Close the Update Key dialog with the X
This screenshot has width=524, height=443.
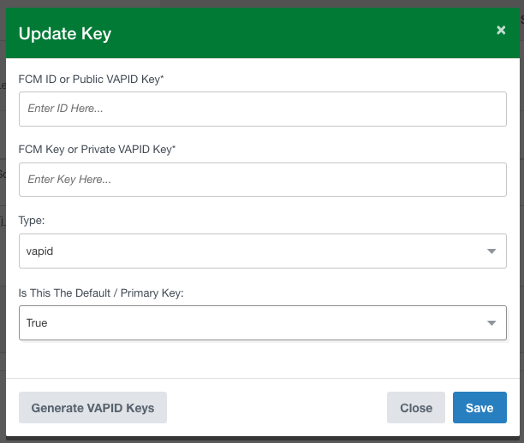pyautogui.click(x=501, y=31)
